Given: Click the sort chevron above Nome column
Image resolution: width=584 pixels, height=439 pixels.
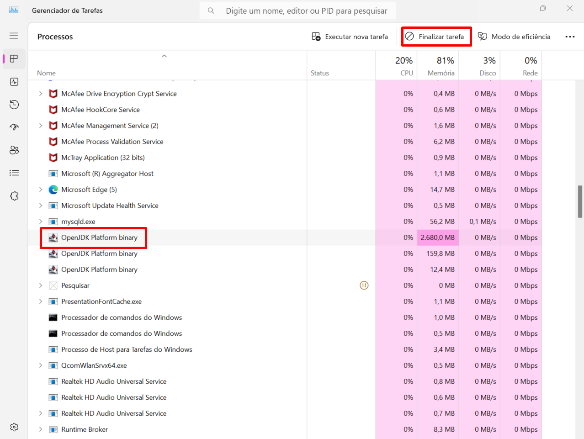Looking at the screenshot, I should tap(165, 56).
